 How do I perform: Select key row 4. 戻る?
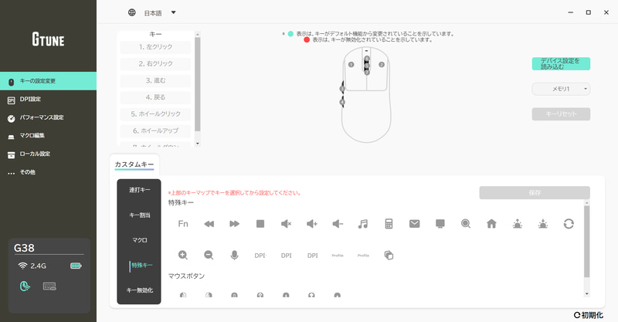[155, 97]
